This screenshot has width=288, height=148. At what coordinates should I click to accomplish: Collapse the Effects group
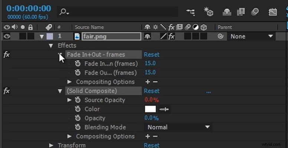click(51, 46)
